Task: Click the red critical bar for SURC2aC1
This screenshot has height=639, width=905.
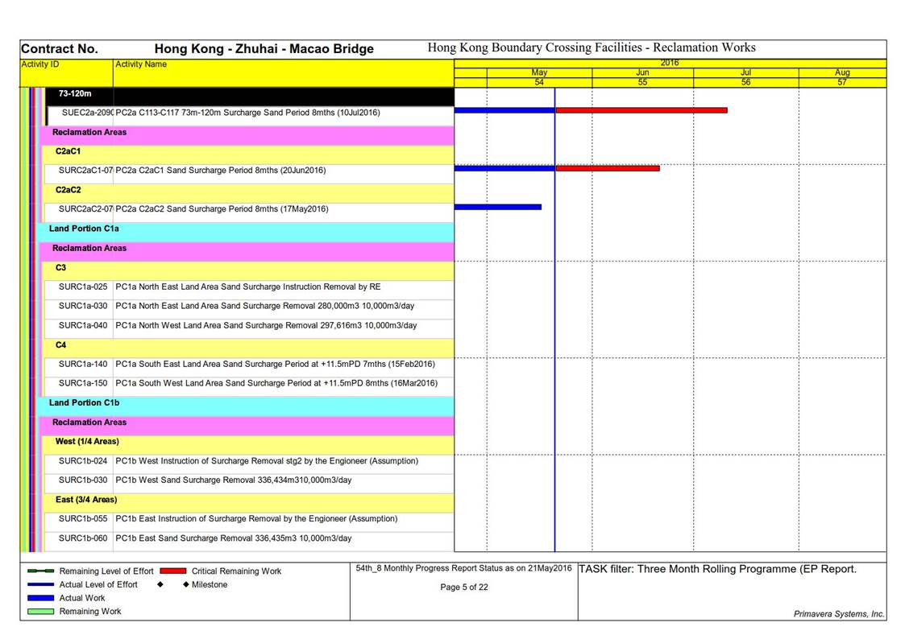Action: [607, 168]
